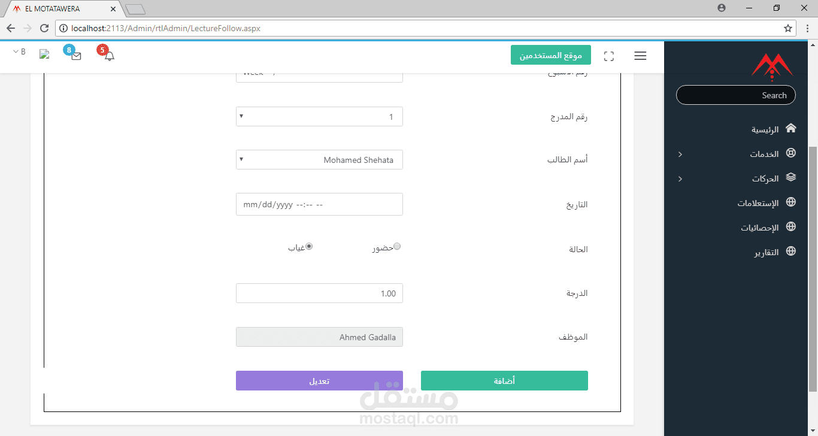818x436 pixels.
Task: Open the messages envelope icon
Action: point(76,56)
